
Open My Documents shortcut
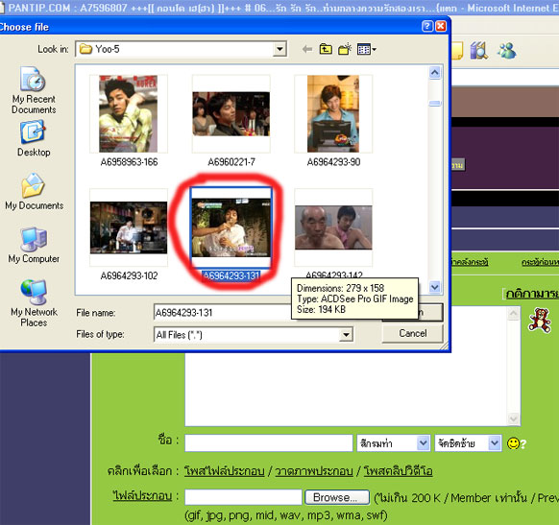click(34, 192)
